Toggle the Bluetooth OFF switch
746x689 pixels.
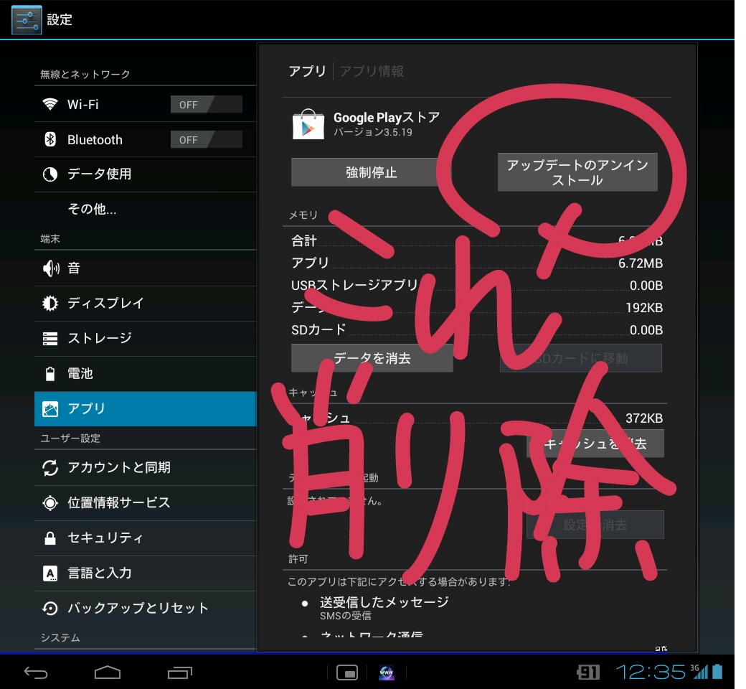click(x=207, y=139)
